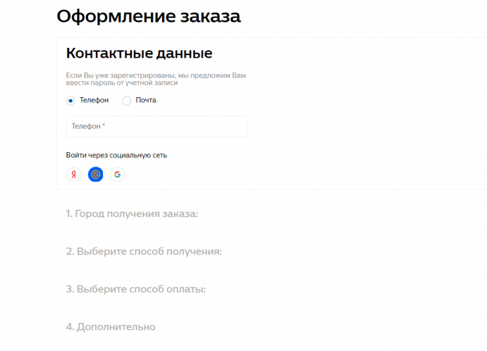Viewport: 487px width, 351px height.
Task: Click the Контактные данные heading
Action: pos(139,53)
